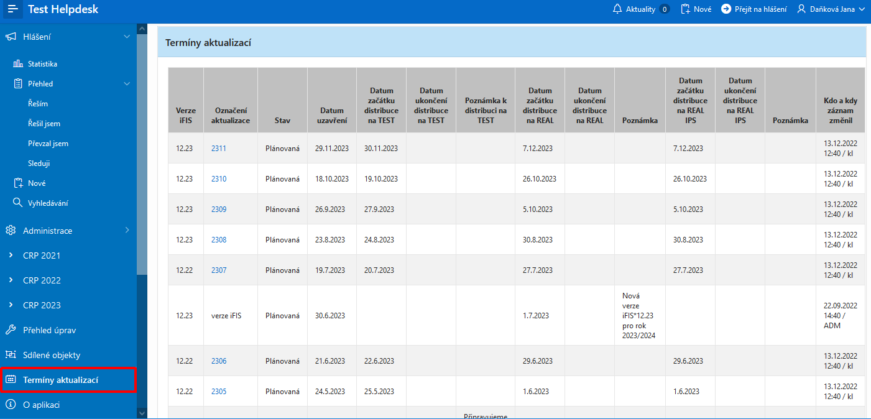This screenshot has height=419, width=871.
Task: Open update link 2306
Action: point(218,361)
